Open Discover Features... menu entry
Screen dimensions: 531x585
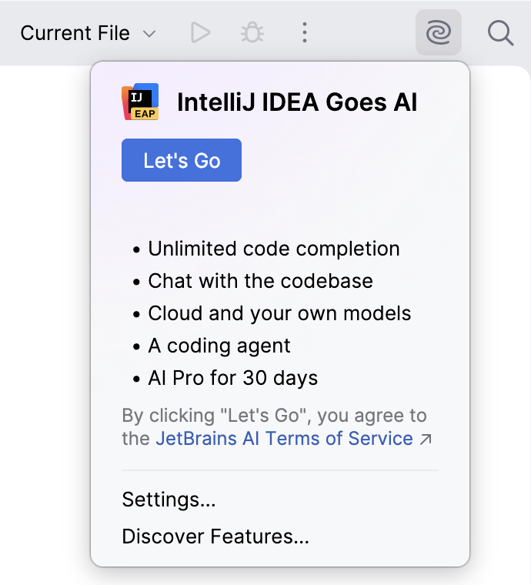pyautogui.click(x=215, y=537)
